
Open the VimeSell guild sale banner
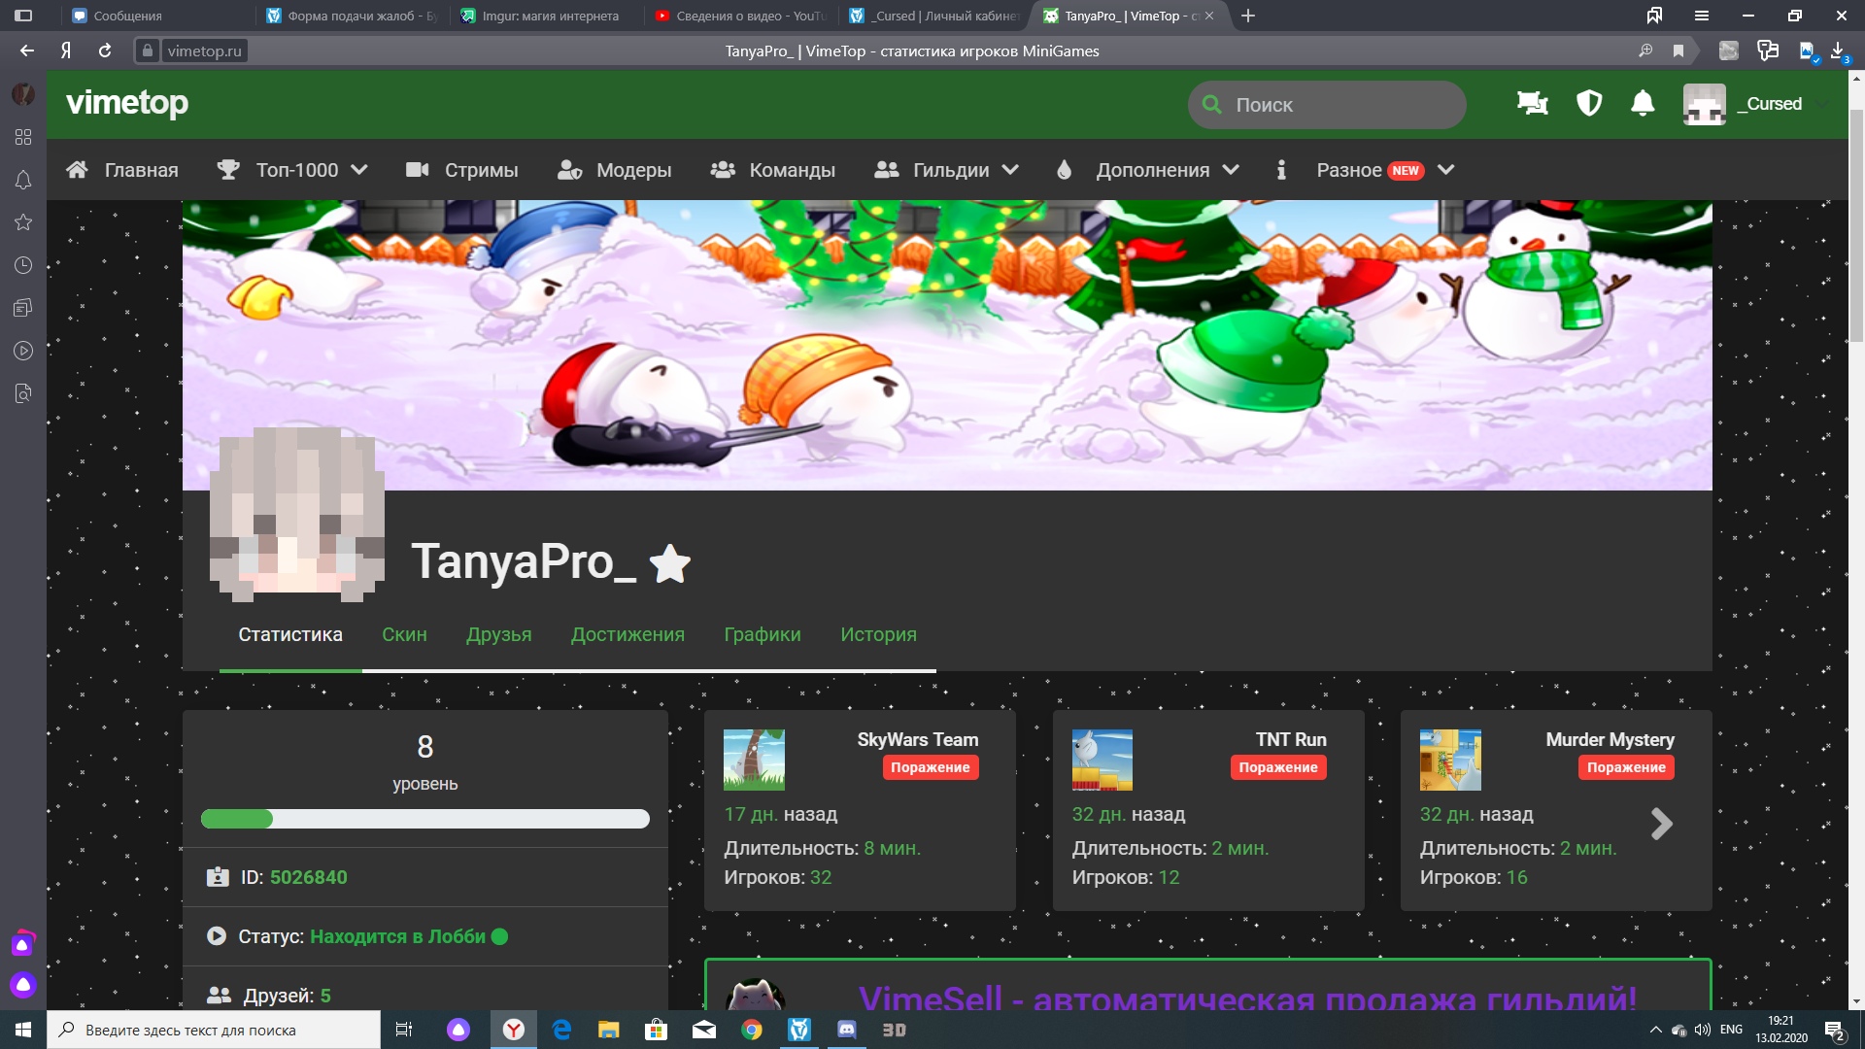click(x=1207, y=984)
